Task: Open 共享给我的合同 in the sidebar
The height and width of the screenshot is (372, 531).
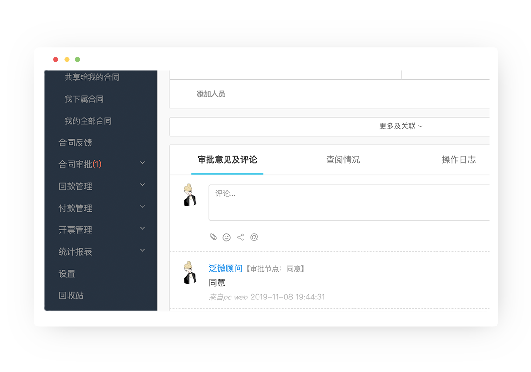Action: click(92, 78)
